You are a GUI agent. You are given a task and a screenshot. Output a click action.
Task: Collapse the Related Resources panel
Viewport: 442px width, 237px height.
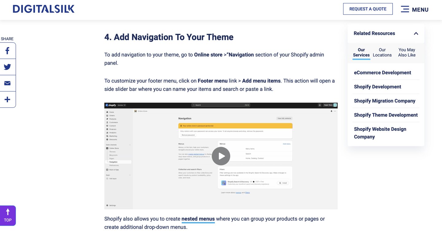[x=416, y=33]
